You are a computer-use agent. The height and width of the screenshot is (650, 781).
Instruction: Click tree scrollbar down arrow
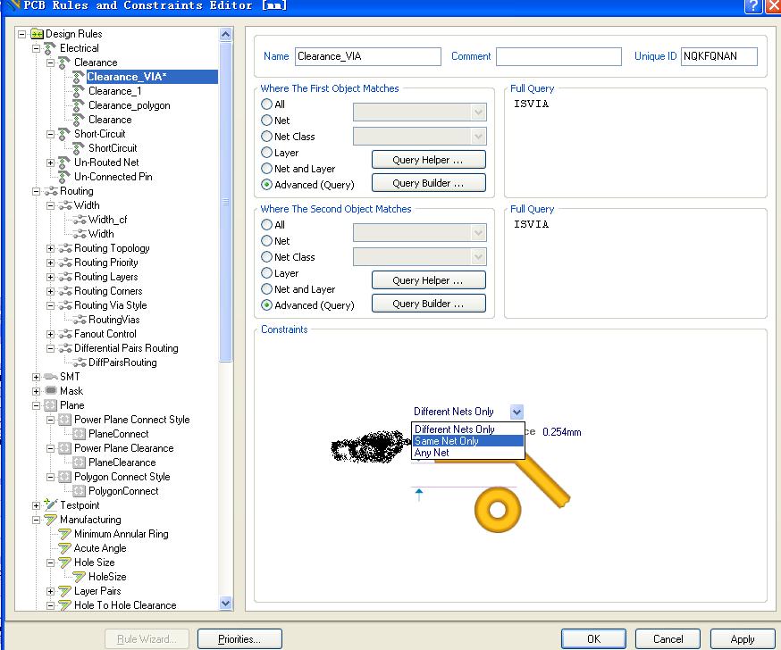[x=226, y=604]
